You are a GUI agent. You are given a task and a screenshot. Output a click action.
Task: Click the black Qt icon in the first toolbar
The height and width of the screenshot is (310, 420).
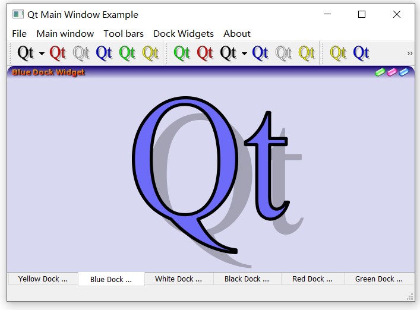pyautogui.click(x=26, y=53)
